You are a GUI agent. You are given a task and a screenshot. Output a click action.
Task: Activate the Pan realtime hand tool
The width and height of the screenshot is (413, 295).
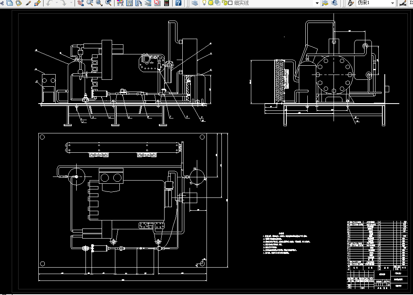coord(81,3)
